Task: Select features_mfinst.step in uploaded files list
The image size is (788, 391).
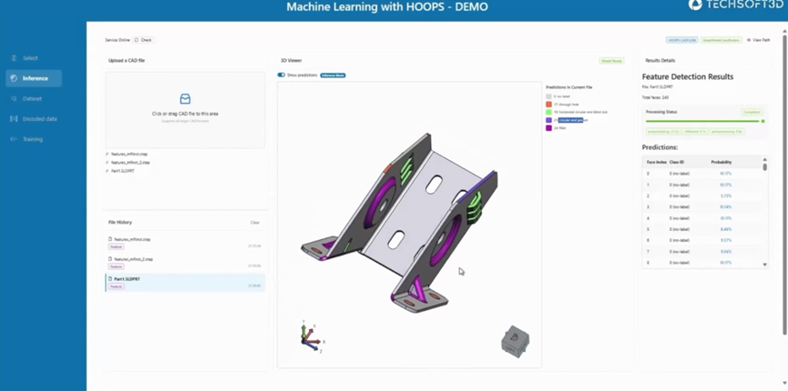Action: click(129, 154)
